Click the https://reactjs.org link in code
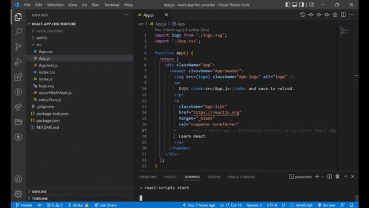The height and width of the screenshot is (208, 369). (216, 113)
